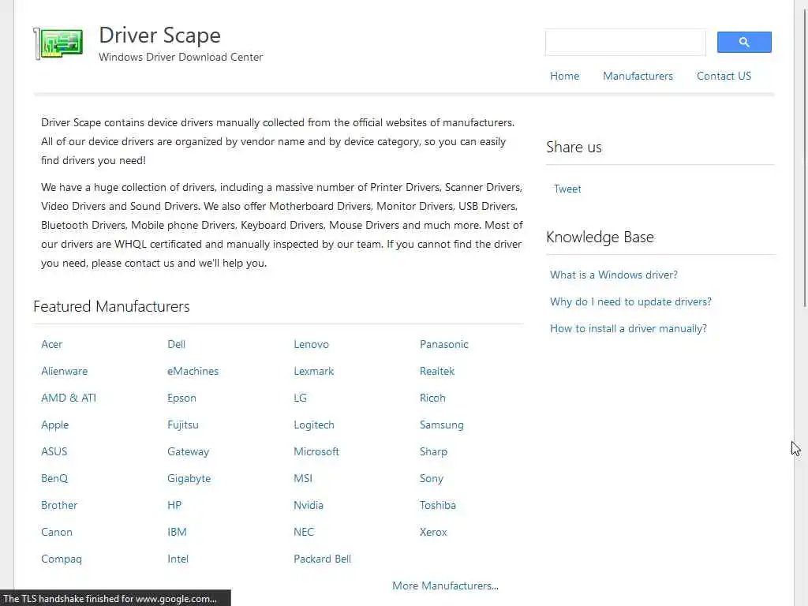Open the MSI drivers page
Viewport: 808px width, 606px height.
(x=303, y=478)
